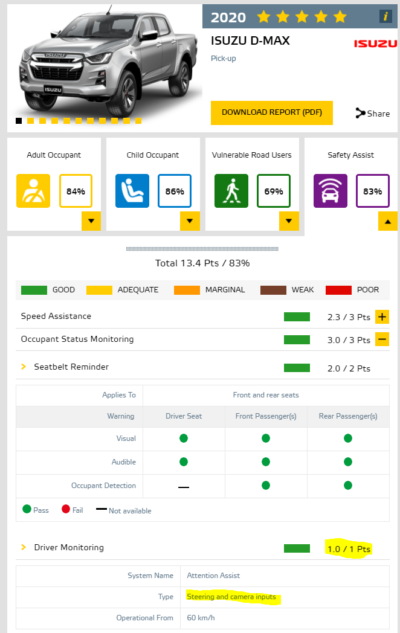Click the Driver Monitoring green rating bar
Viewport: 400px width, 633px height.
(x=297, y=548)
